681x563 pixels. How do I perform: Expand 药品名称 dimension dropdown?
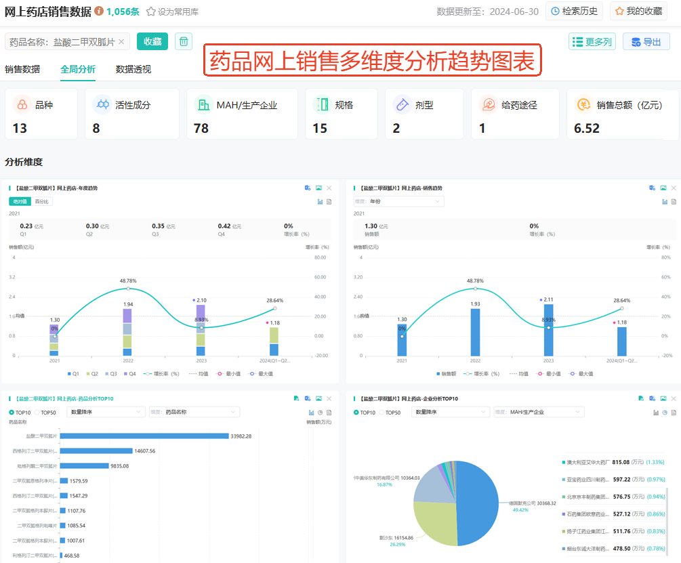pos(193,412)
